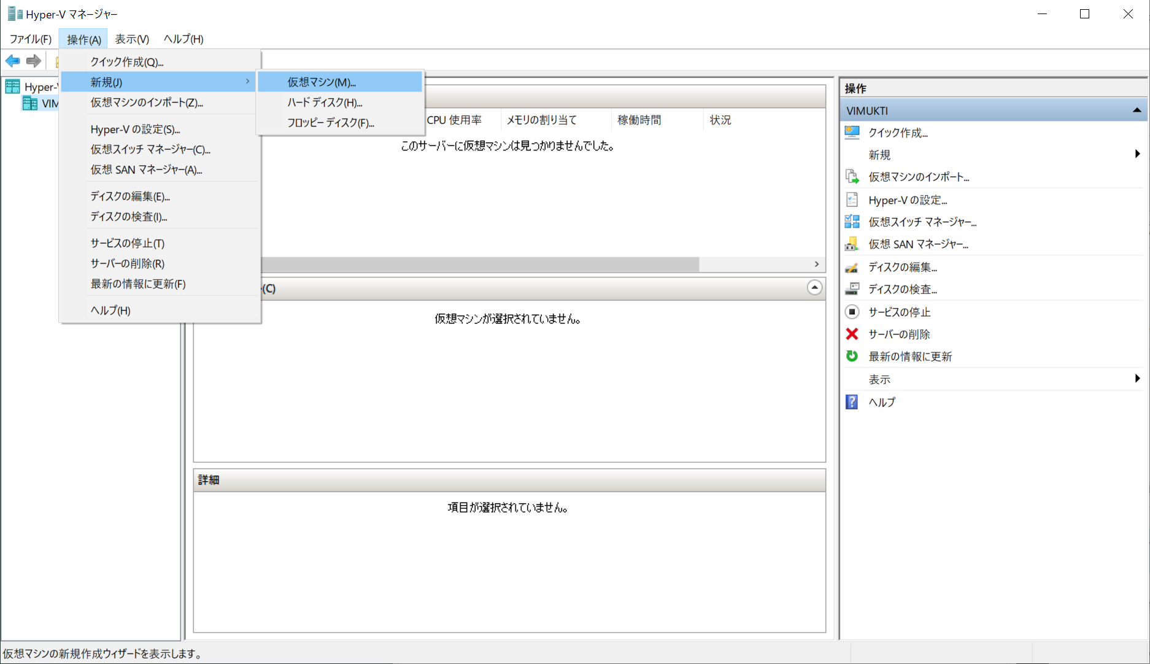Select 仮想マシン(M)... in 新規 submenu
1150x664 pixels.
pyautogui.click(x=340, y=82)
